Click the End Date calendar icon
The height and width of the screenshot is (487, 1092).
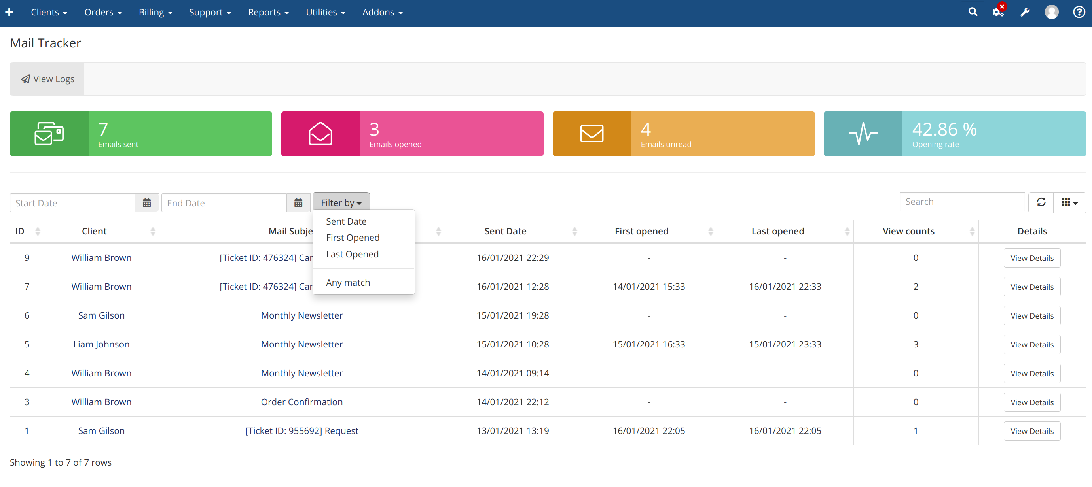(x=298, y=203)
